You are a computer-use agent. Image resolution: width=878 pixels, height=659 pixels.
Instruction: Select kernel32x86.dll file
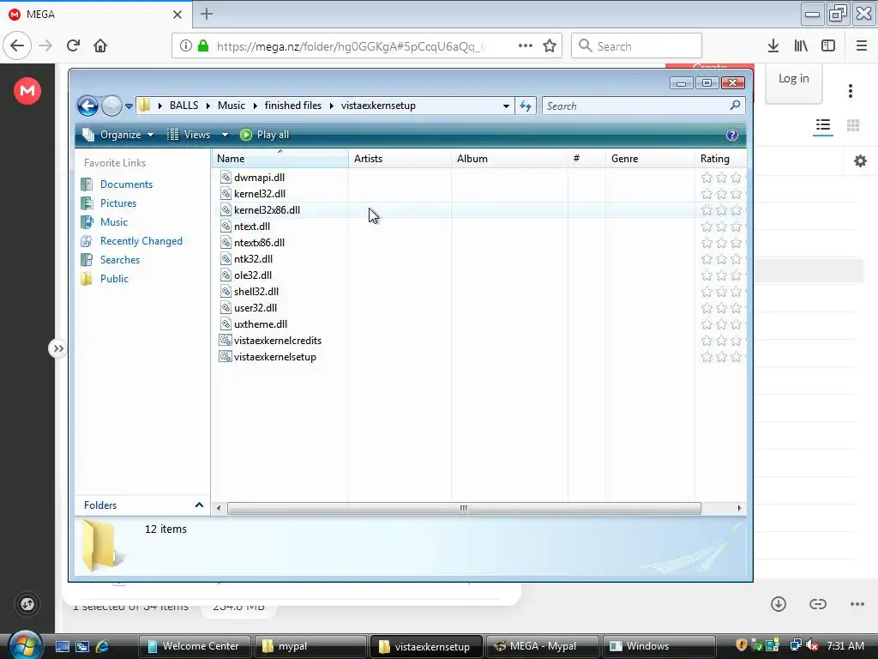268,210
